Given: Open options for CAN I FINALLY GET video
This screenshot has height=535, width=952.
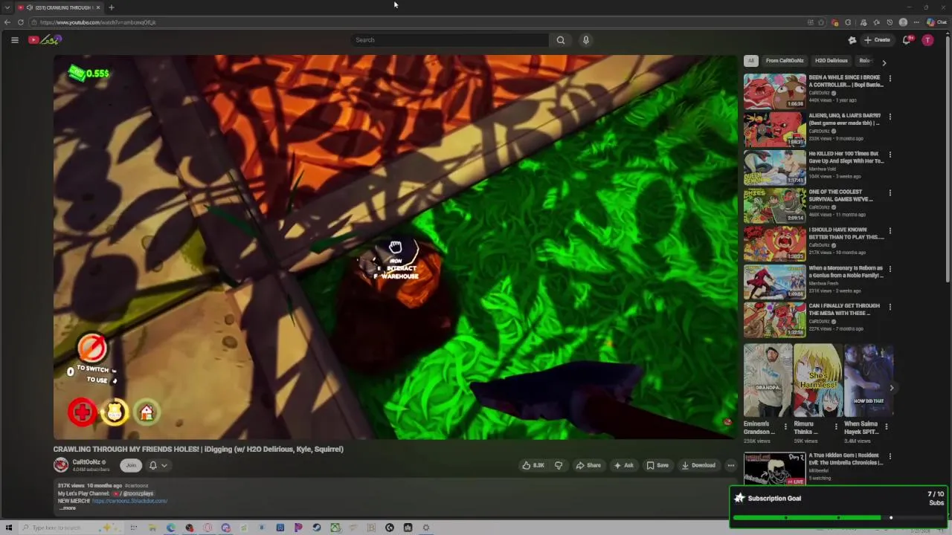Looking at the screenshot, I should pyautogui.click(x=890, y=307).
